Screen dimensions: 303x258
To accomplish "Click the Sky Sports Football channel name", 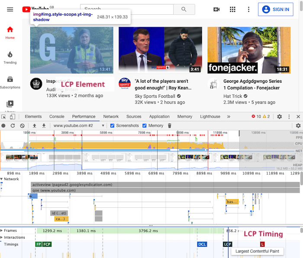I will 155,96.
